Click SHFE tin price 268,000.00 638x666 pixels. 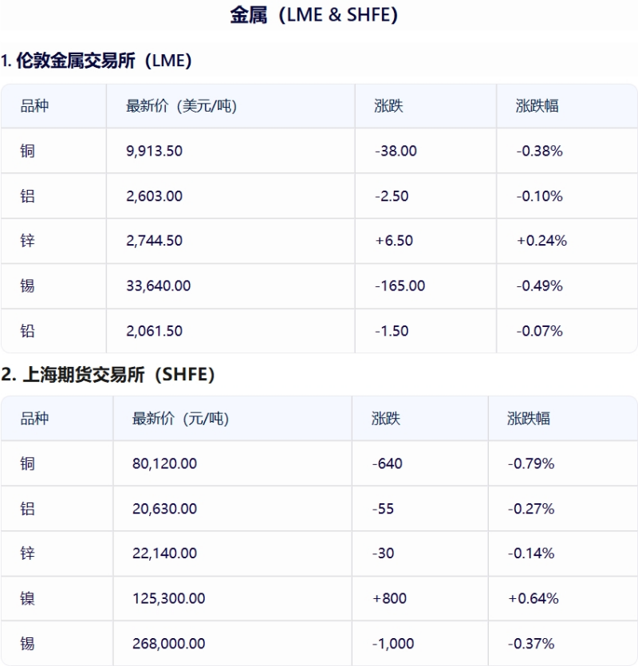coord(168,644)
